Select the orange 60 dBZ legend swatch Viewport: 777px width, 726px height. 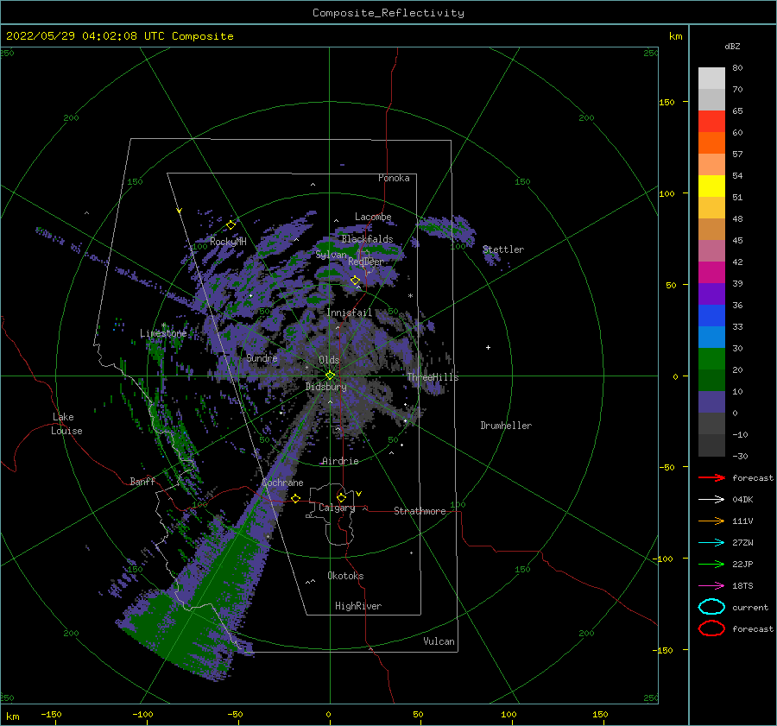tap(711, 142)
